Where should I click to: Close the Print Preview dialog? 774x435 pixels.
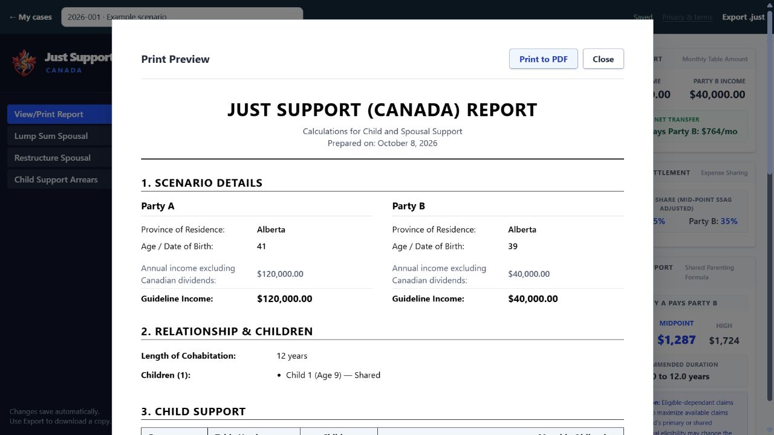pyautogui.click(x=603, y=59)
